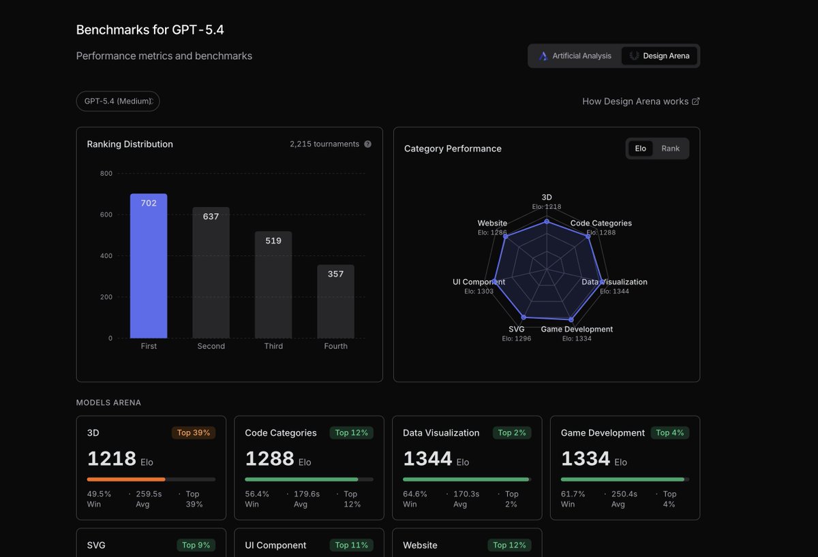The width and height of the screenshot is (818, 557).
Task: Switch Category Performance to Elo view
Action: 641,148
